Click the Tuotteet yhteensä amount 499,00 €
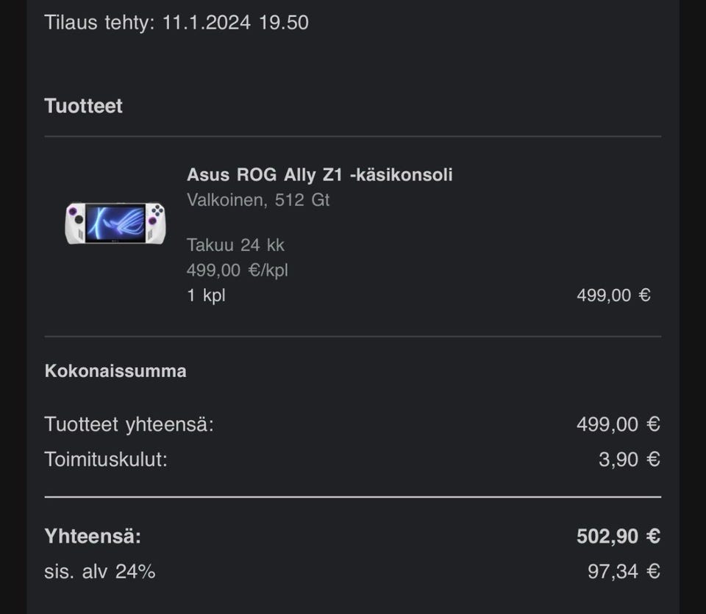Viewport: 706px width, 614px height. (618, 424)
